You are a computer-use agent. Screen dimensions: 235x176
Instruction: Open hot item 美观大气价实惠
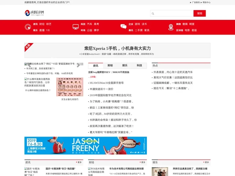[x=173, y=78]
